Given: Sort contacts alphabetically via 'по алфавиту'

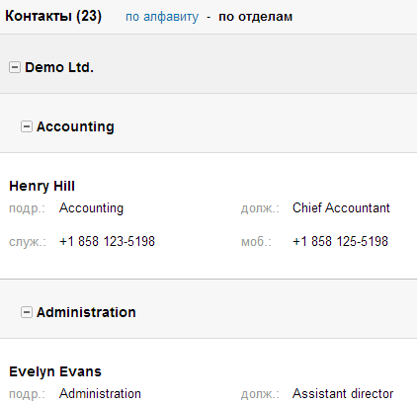Looking at the screenshot, I should [162, 17].
